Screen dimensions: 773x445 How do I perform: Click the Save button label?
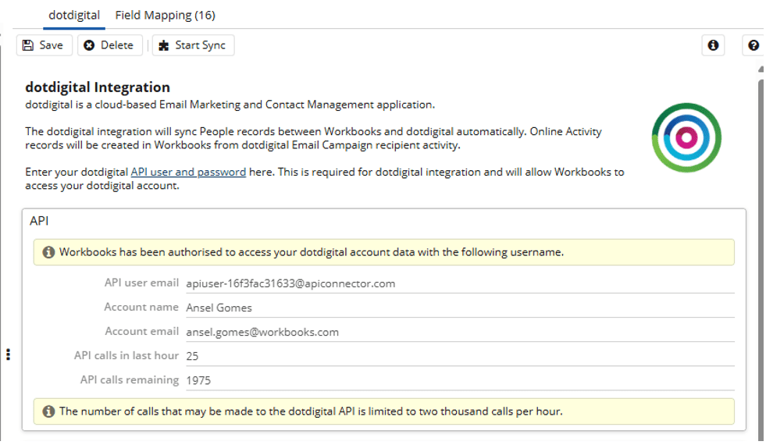pos(52,45)
